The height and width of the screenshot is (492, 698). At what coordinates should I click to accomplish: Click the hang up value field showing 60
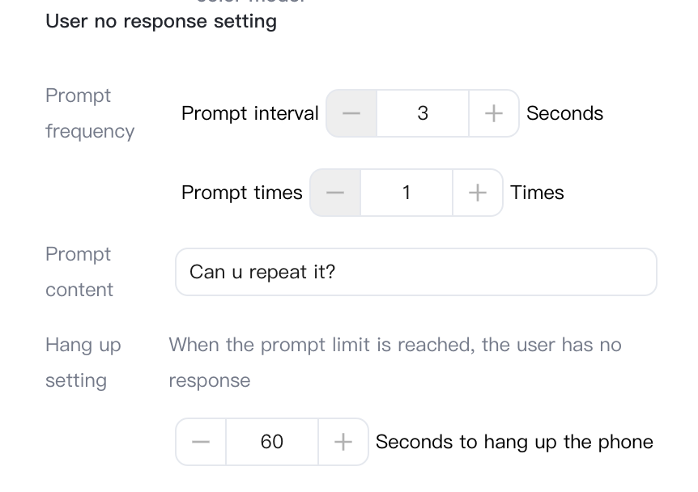(272, 443)
